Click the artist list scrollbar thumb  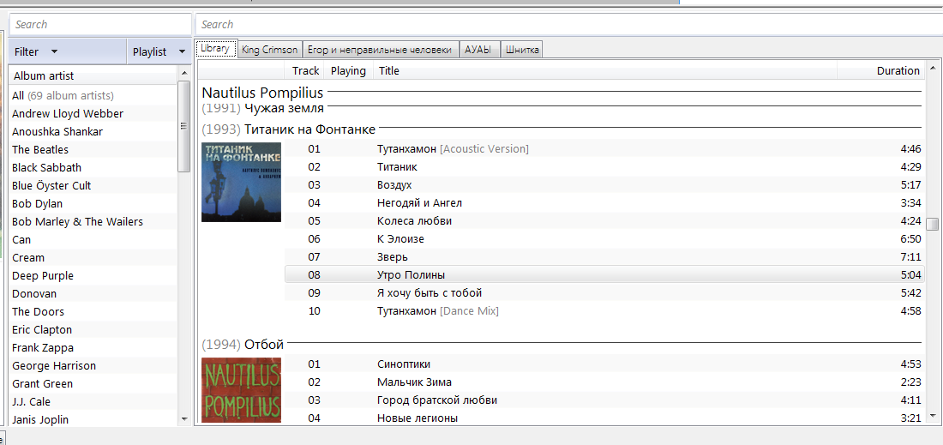[x=184, y=126]
